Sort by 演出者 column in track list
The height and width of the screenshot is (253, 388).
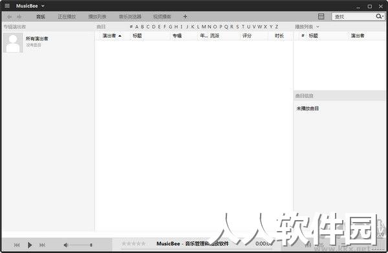tap(109, 36)
